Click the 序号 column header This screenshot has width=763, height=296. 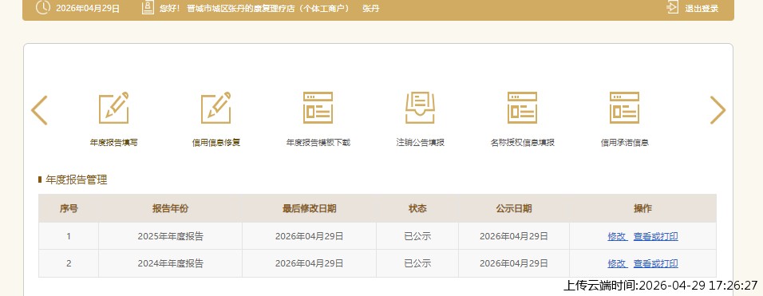tap(69, 208)
